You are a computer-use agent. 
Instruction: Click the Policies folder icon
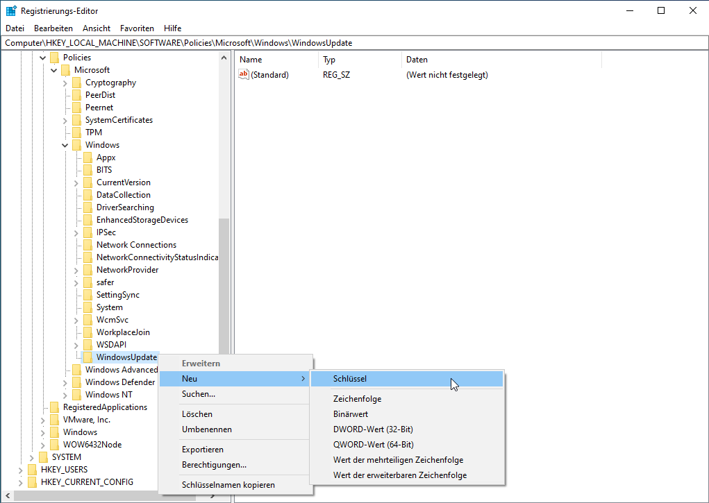point(55,58)
